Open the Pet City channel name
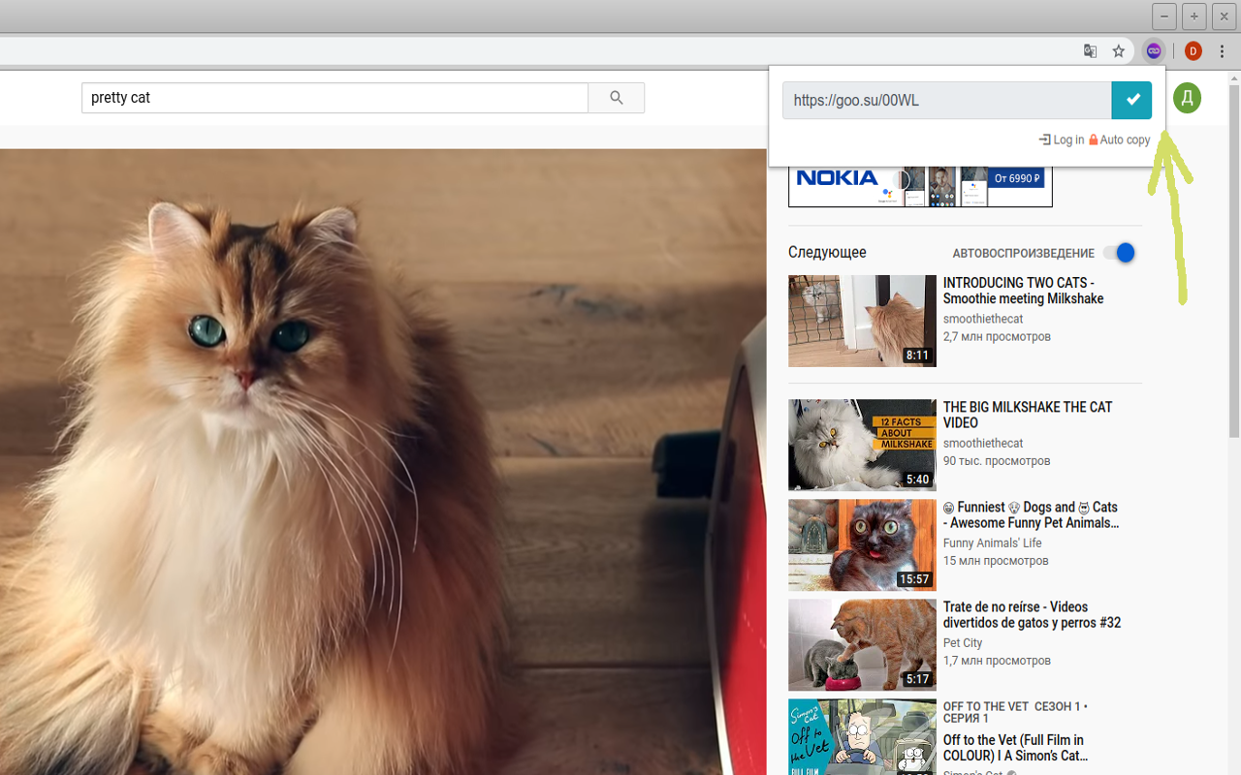Image resolution: width=1241 pixels, height=775 pixels. click(963, 642)
